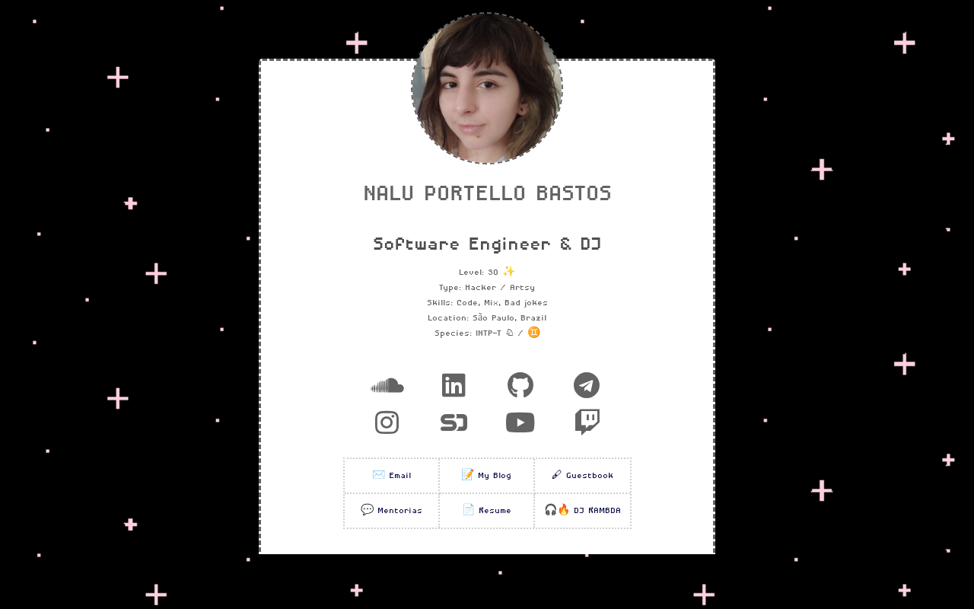Click the Nalu Portello Bastos heading

(487, 193)
